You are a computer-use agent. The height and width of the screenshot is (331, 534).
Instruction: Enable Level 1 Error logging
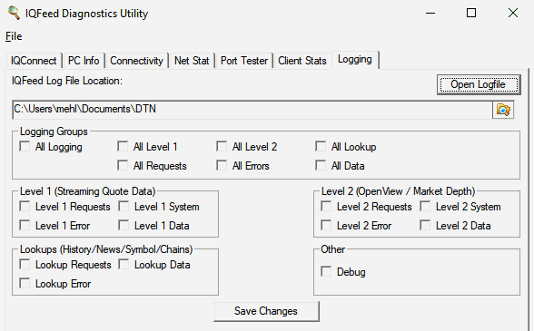pos(25,226)
